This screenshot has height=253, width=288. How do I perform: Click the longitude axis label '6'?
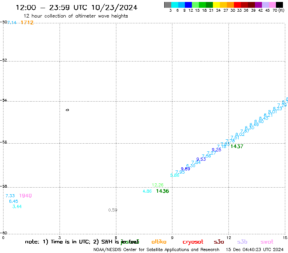point(116,237)
